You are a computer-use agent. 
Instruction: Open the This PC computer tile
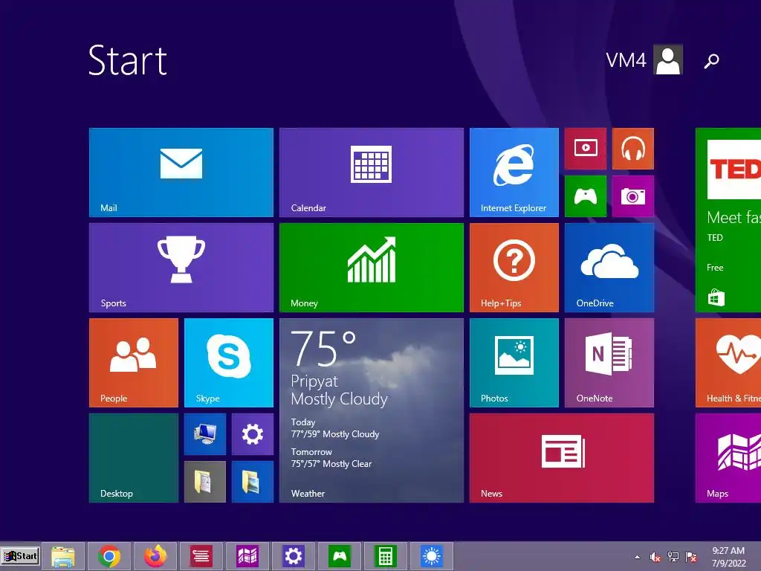(205, 434)
